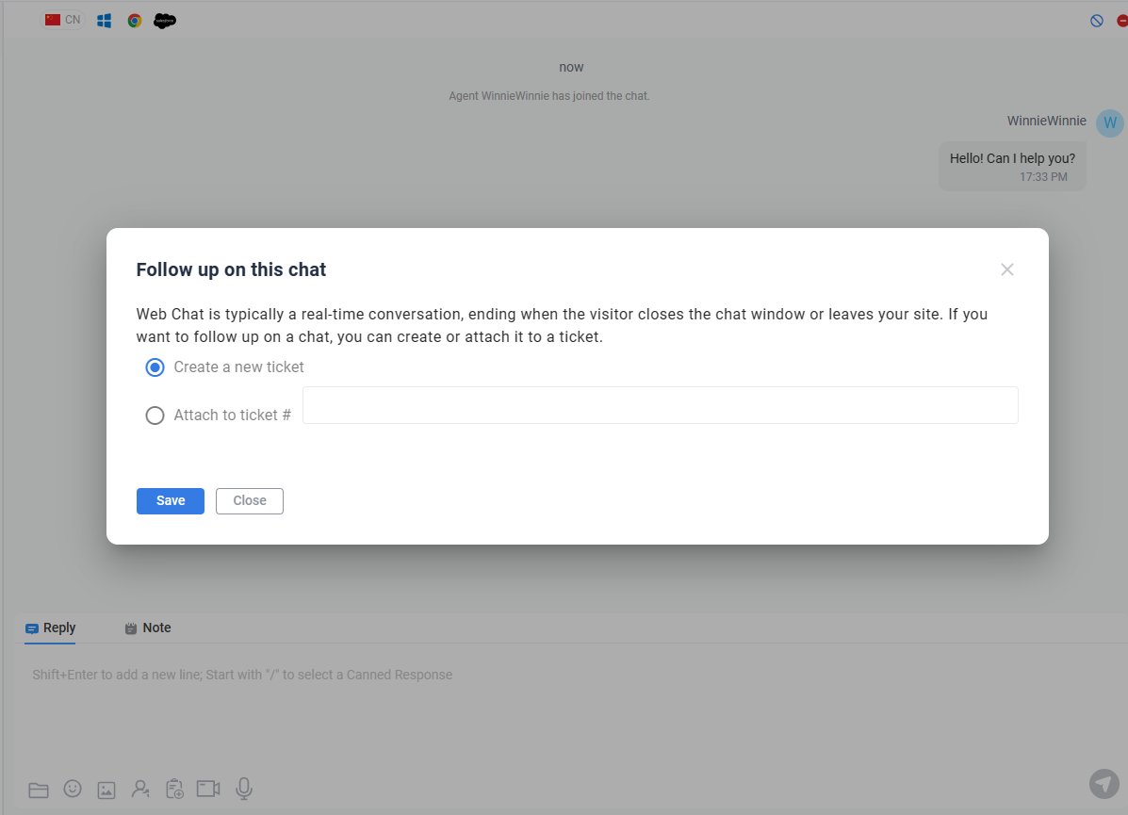Click the Salesforce cloud icon
This screenshot has height=815, width=1128.
click(x=165, y=21)
